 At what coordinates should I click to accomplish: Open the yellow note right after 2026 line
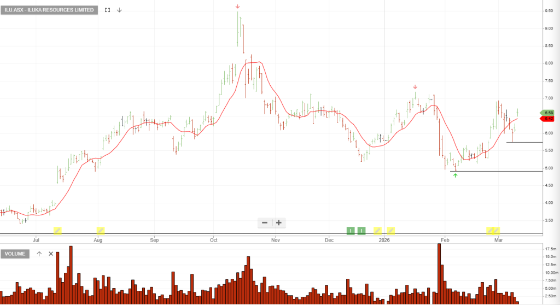point(390,230)
